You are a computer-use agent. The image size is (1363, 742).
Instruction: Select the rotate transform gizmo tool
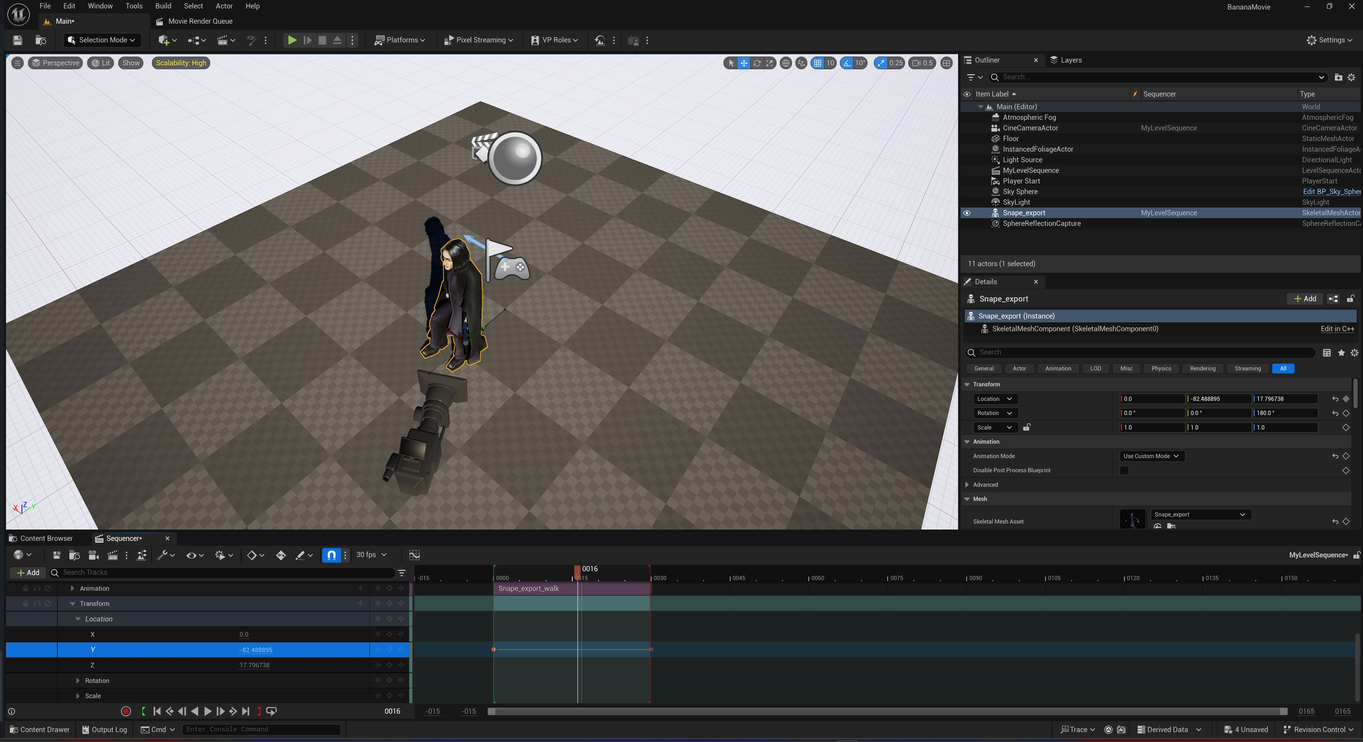click(757, 63)
